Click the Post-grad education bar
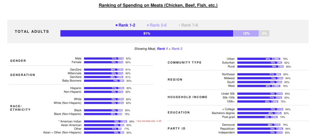The image size is (312, 138). 257,117
